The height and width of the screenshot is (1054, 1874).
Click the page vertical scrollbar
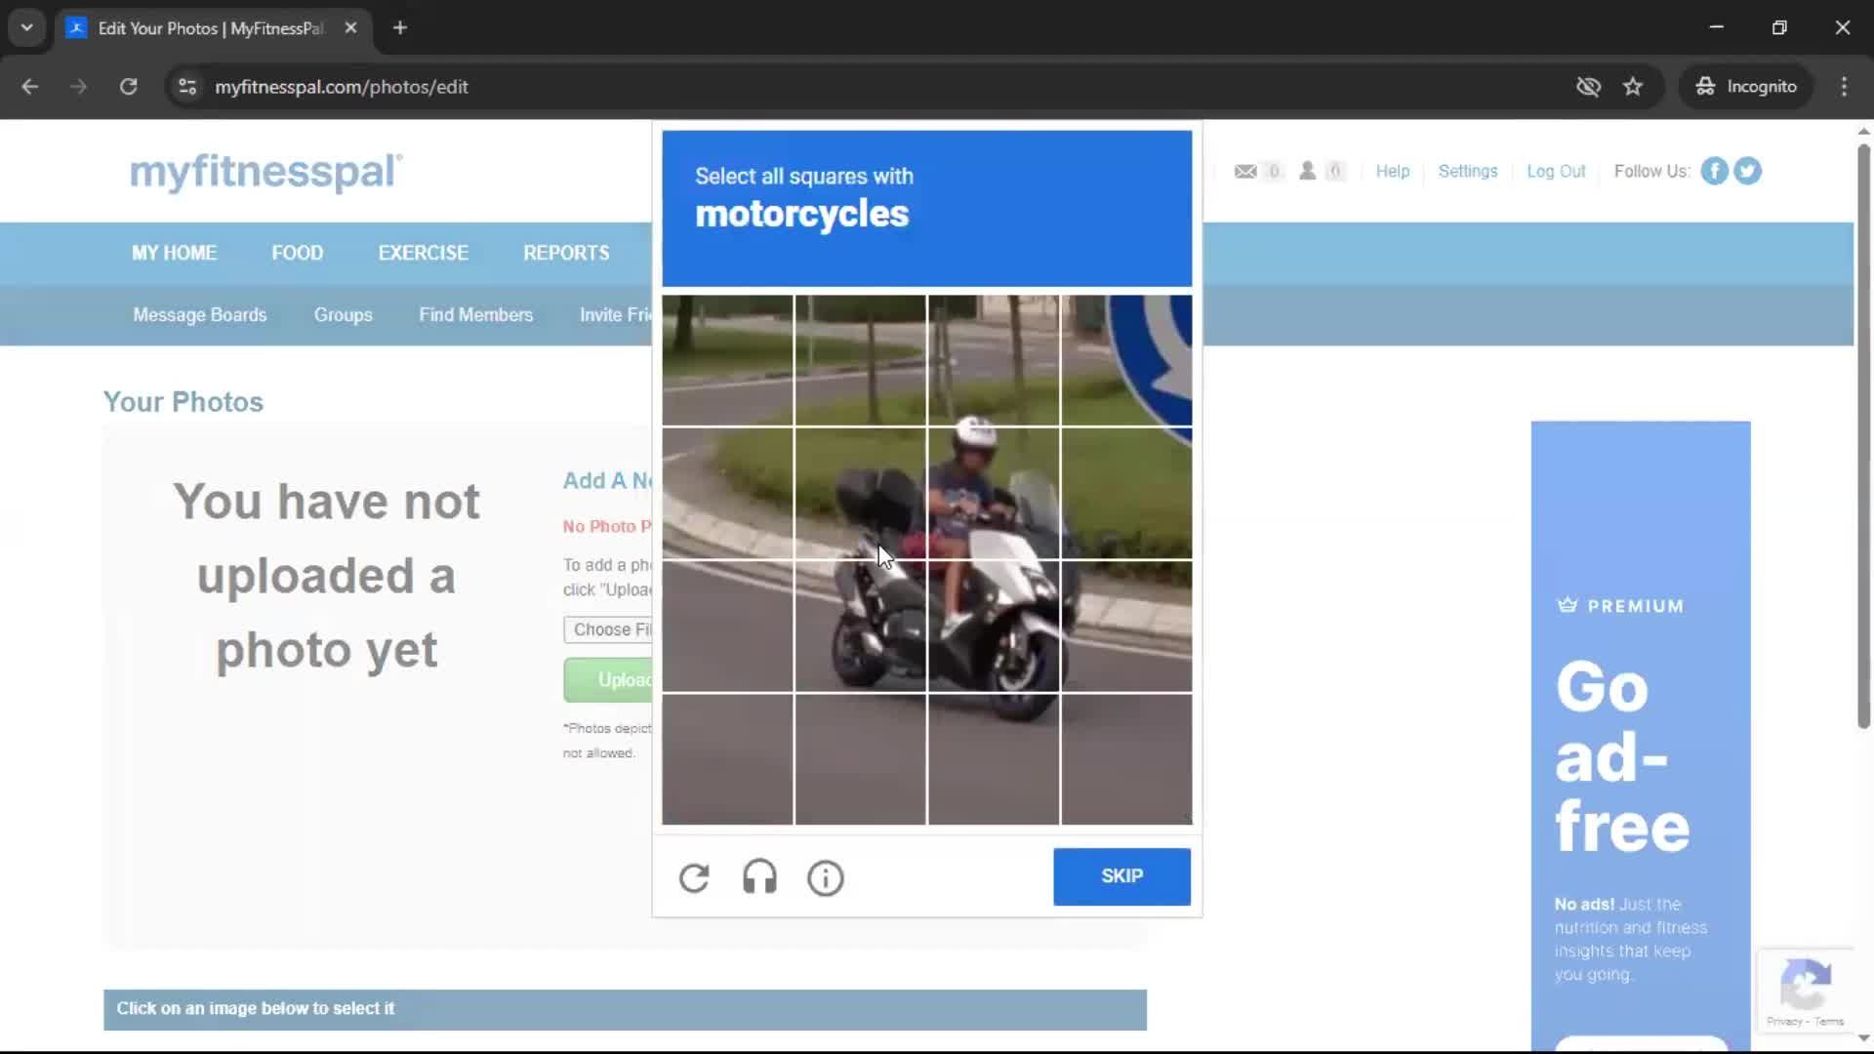1863,435
